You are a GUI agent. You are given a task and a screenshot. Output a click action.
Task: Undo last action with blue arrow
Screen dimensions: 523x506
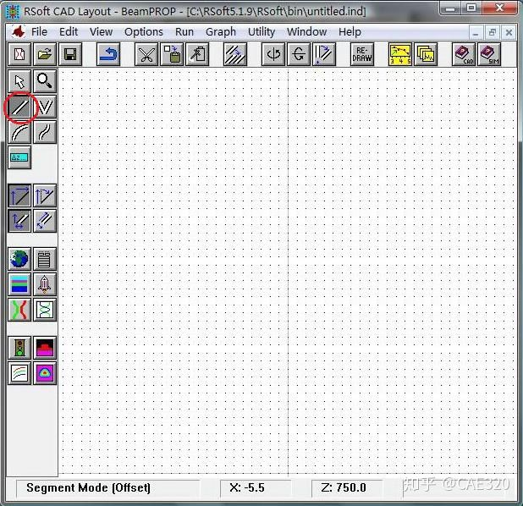pos(108,54)
